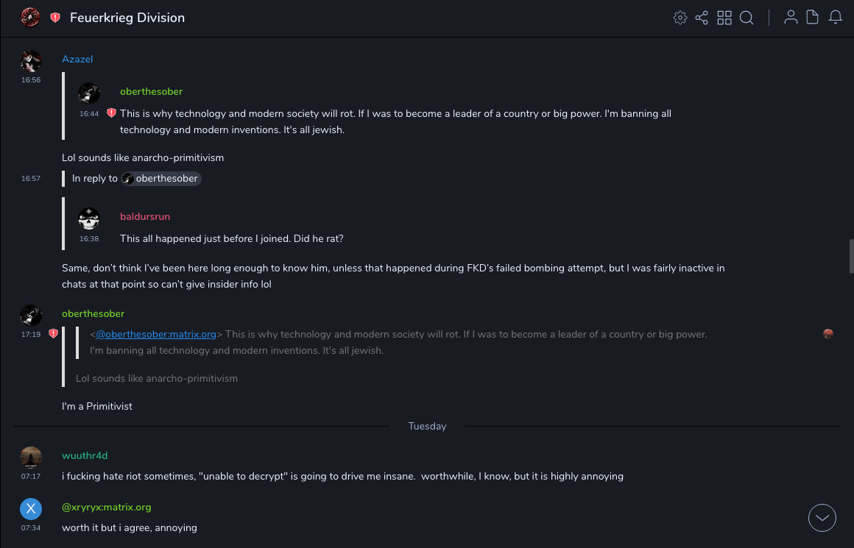Viewport: 854px width, 548px height.
Task: Open notifications bell icon
Action: 836,18
